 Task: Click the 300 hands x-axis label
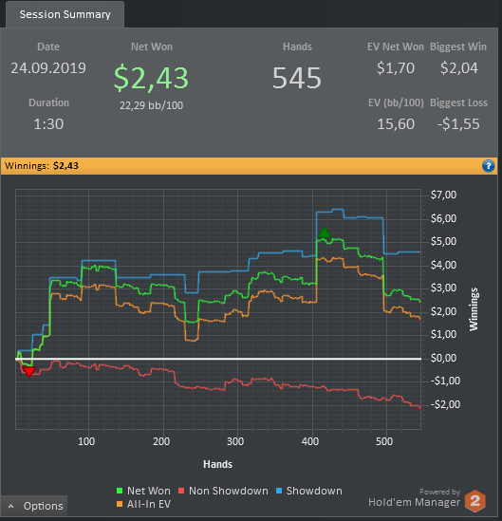pos(235,441)
